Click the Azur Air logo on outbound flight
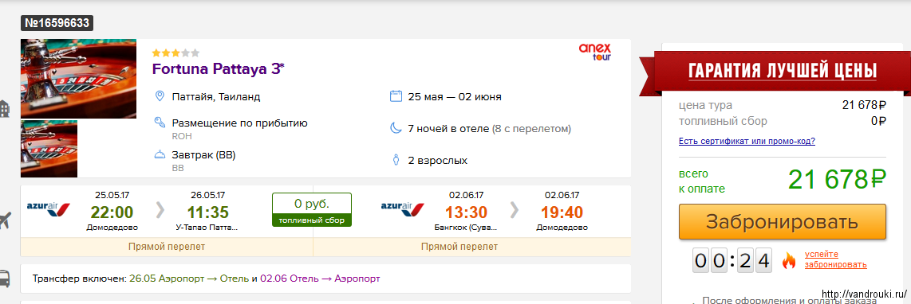 (49, 207)
